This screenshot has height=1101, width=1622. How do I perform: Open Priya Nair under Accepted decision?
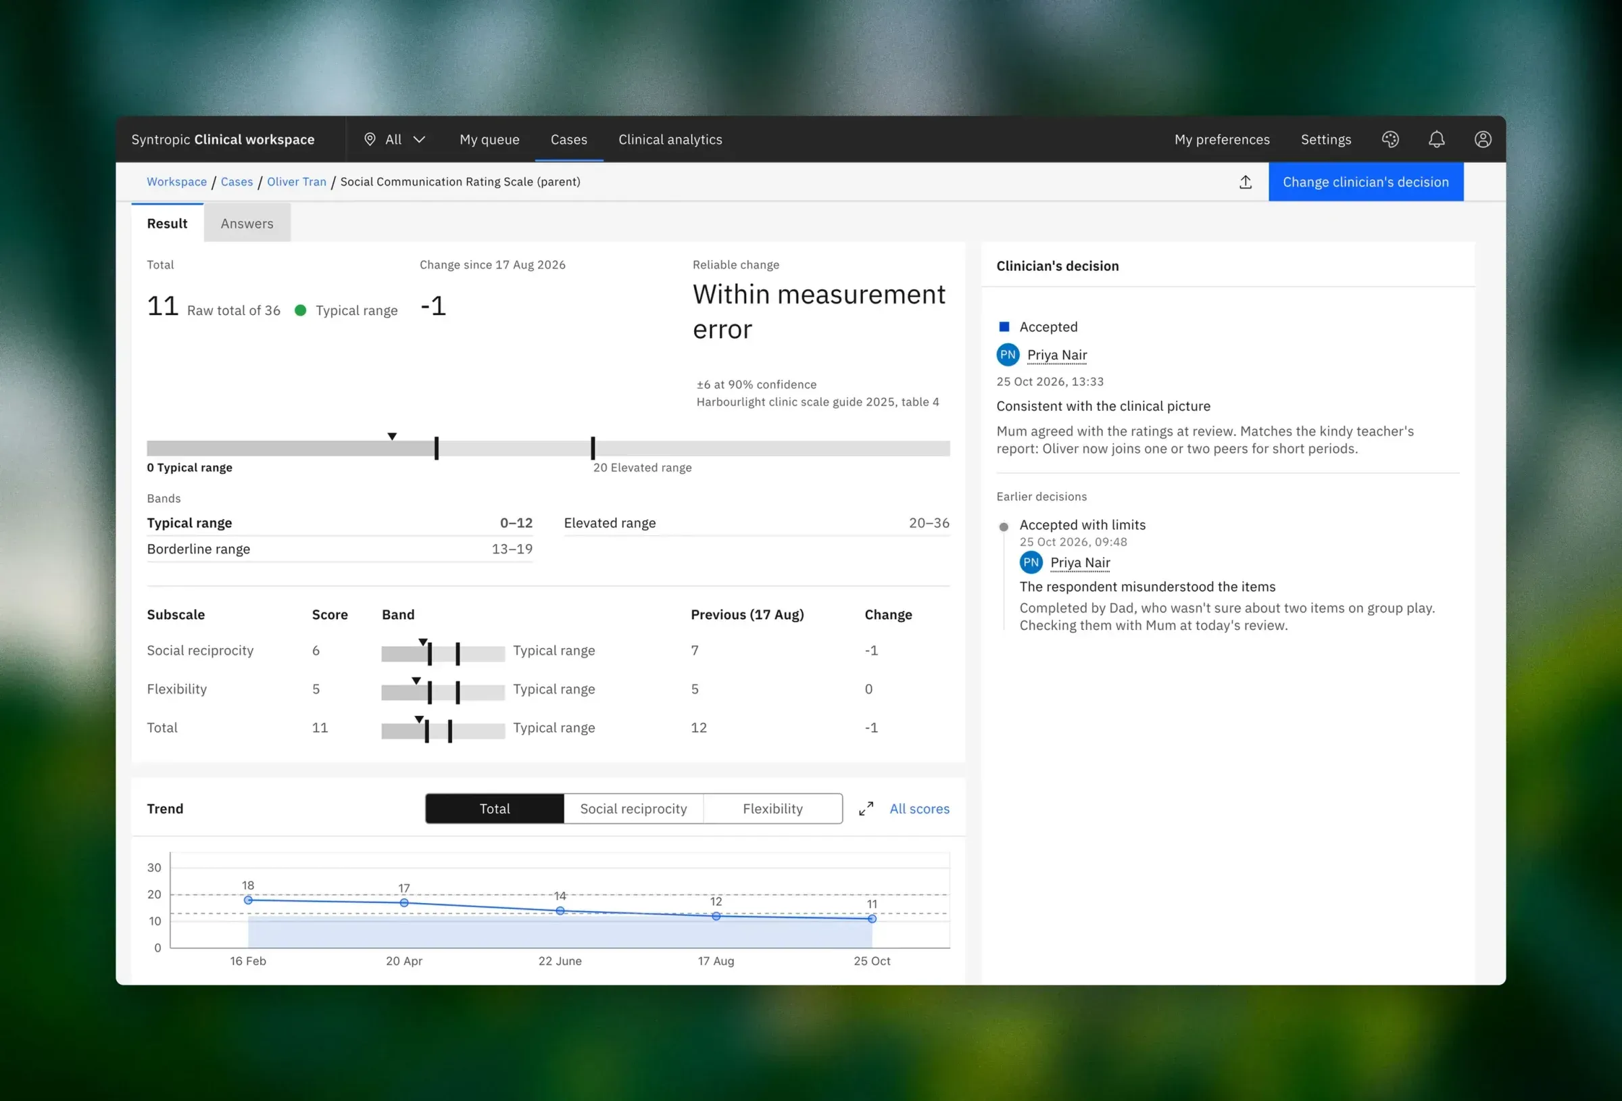1057,355
